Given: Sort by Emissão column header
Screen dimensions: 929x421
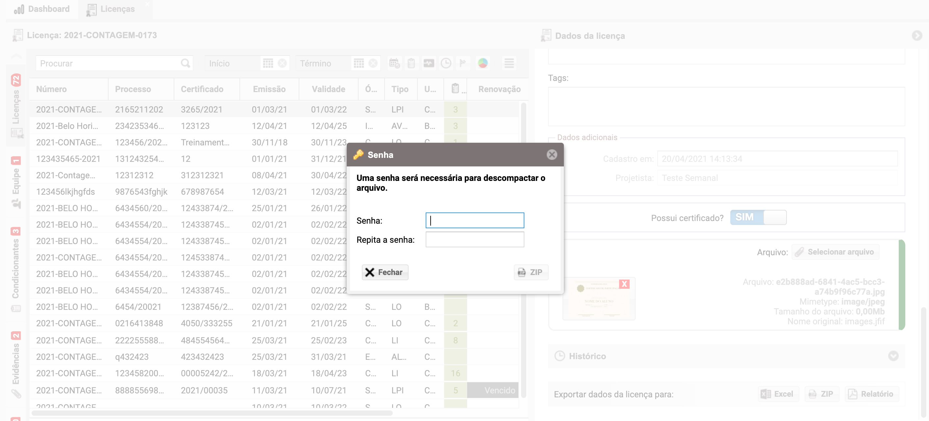Looking at the screenshot, I should pyautogui.click(x=269, y=89).
